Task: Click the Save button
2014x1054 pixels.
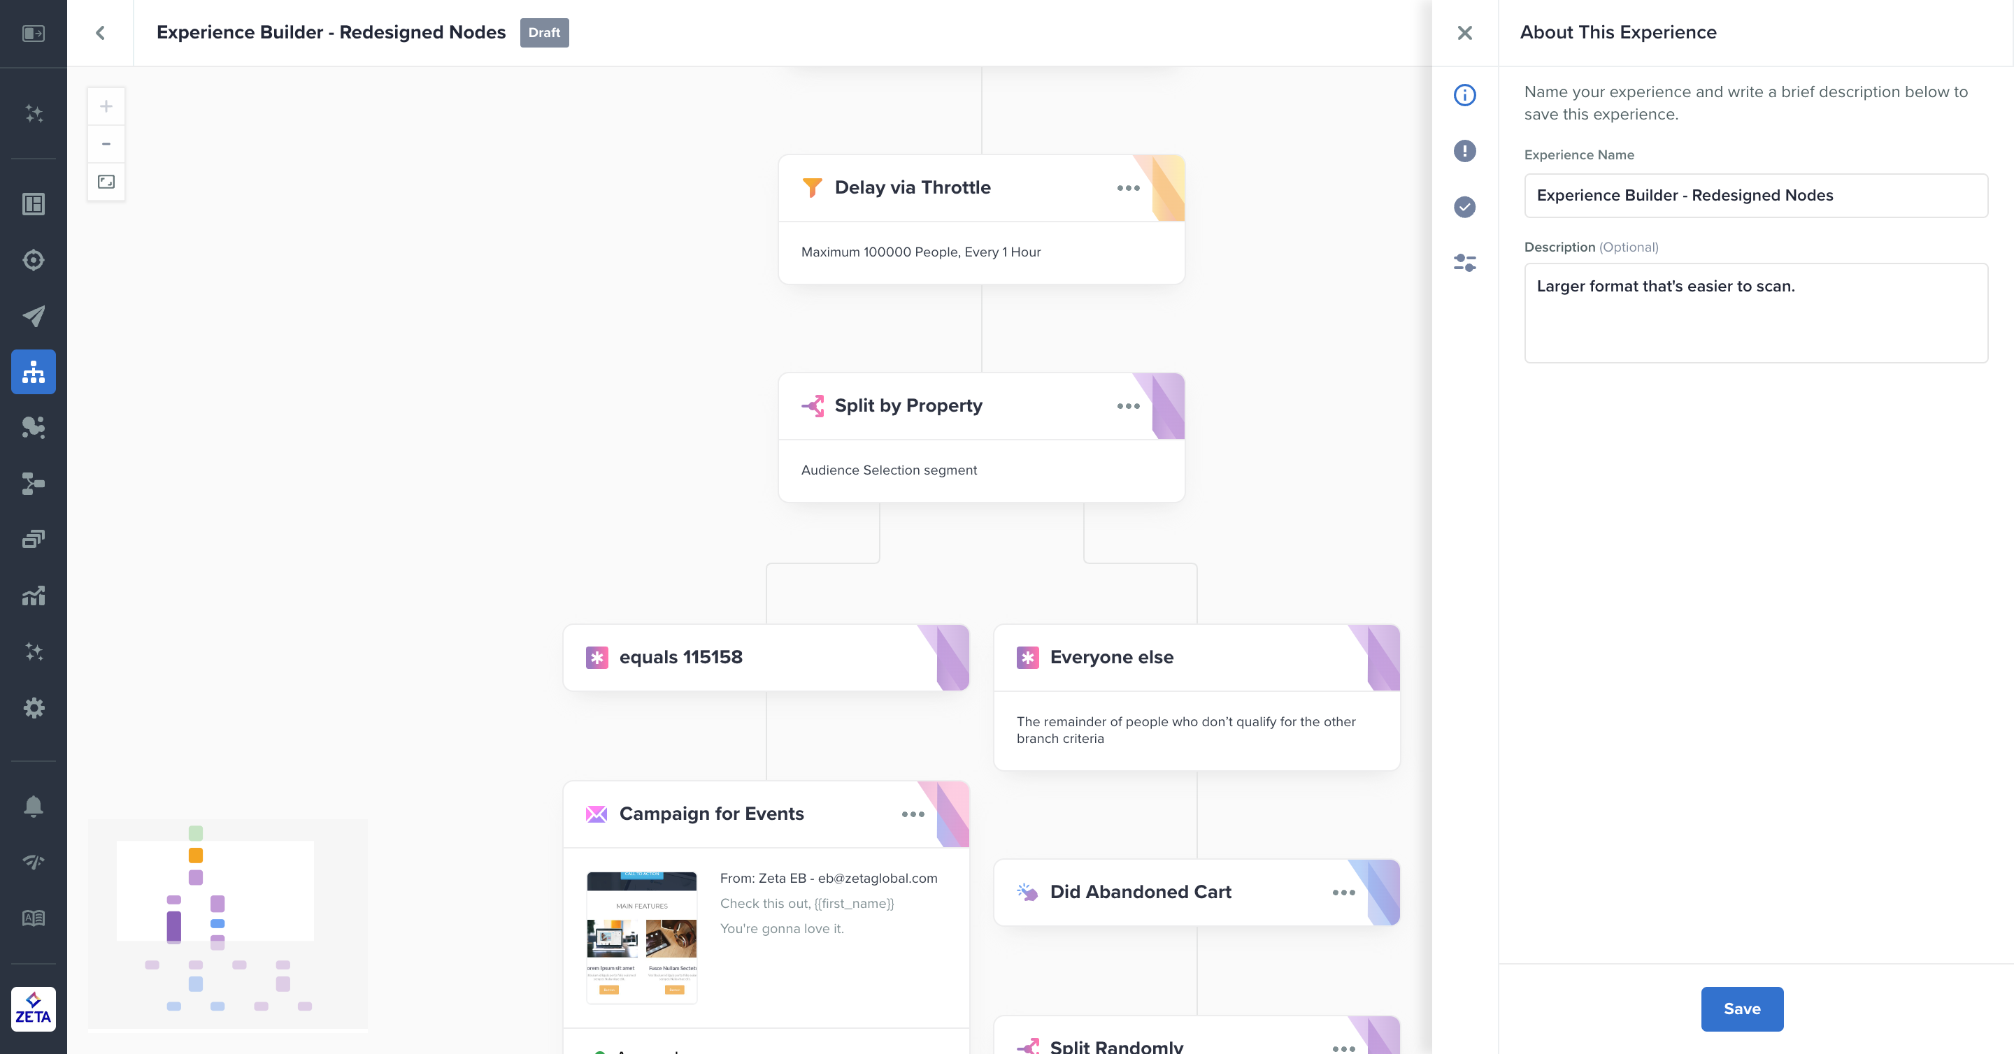Action: [x=1741, y=1009]
